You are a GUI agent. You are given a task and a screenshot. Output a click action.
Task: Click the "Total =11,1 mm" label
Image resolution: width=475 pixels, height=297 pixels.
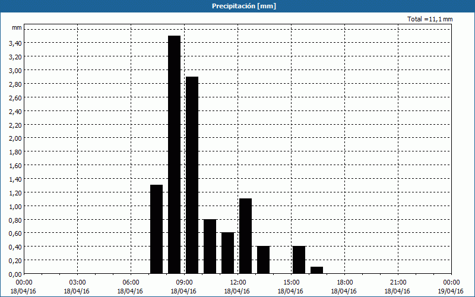pyautogui.click(x=430, y=19)
